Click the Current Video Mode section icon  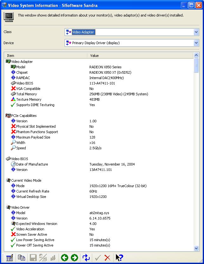pos(8,180)
